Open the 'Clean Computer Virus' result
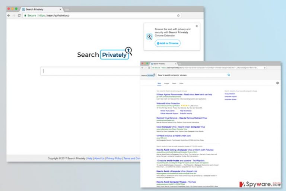 click(181, 127)
